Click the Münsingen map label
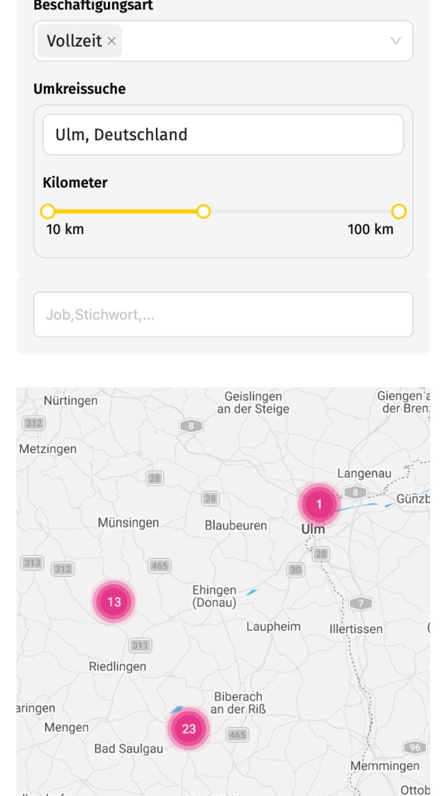This screenshot has height=796, width=447. click(128, 523)
